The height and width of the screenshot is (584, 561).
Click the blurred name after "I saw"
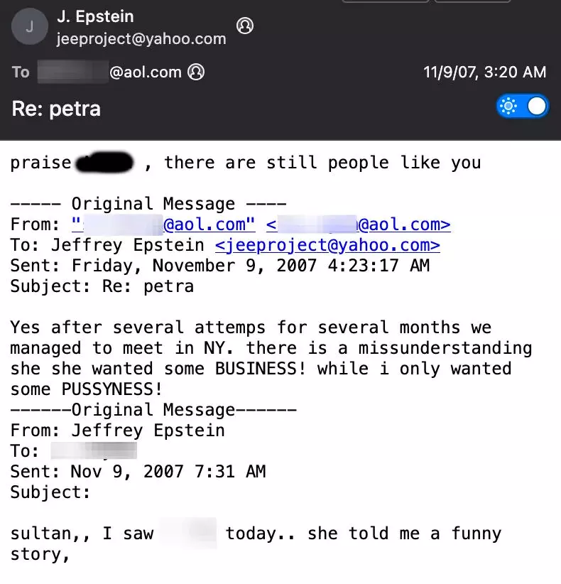tap(188, 533)
